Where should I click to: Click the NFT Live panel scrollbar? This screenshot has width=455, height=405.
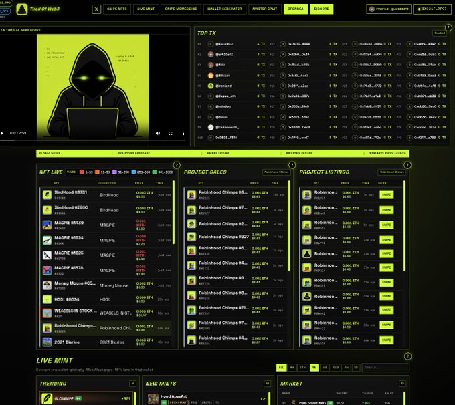[173, 213]
